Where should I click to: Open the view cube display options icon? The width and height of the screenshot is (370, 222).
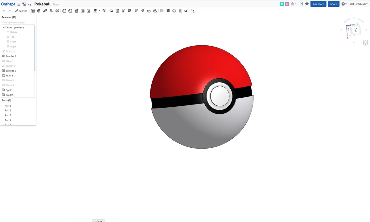(x=365, y=43)
